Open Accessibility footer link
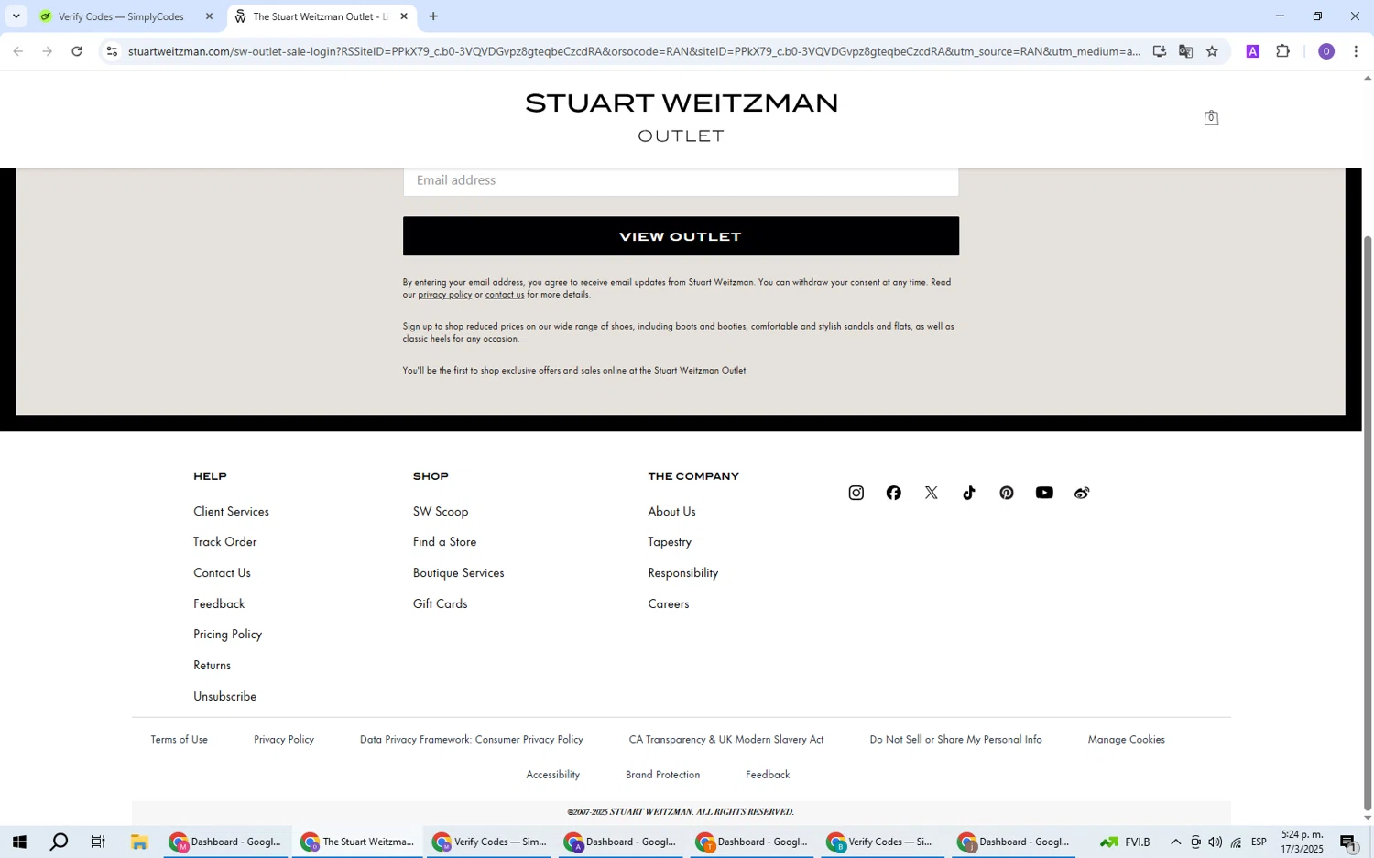Image resolution: width=1374 pixels, height=858 pixels. (x=552, y=775)
